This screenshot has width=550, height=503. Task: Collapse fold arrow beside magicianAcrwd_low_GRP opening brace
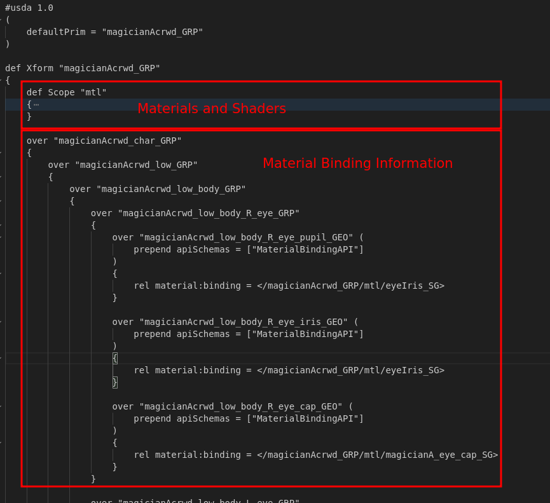click(1, 177)
